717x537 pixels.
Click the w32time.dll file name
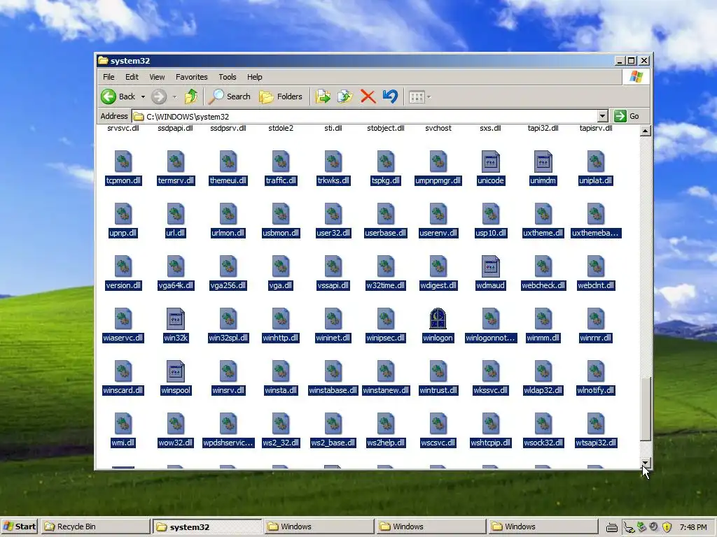386,285
